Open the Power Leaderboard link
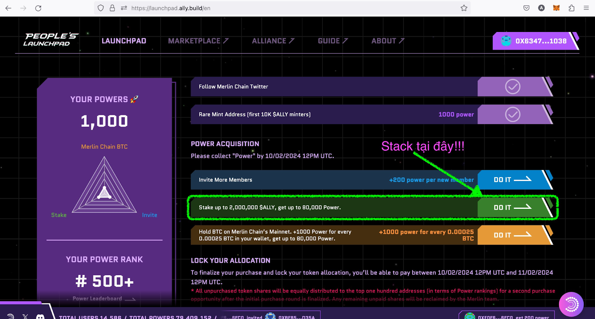This screenshot has width=595, height=319. [x=104, y=299]
